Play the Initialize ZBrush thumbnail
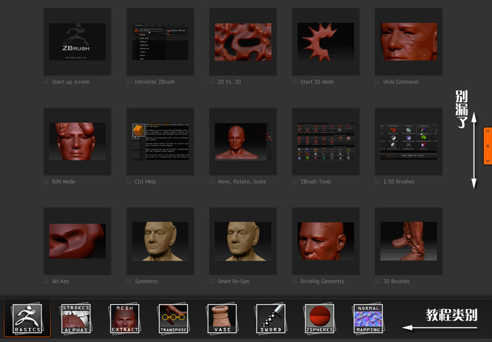This screenshot has height=342, width=492. tap(160, 42)
